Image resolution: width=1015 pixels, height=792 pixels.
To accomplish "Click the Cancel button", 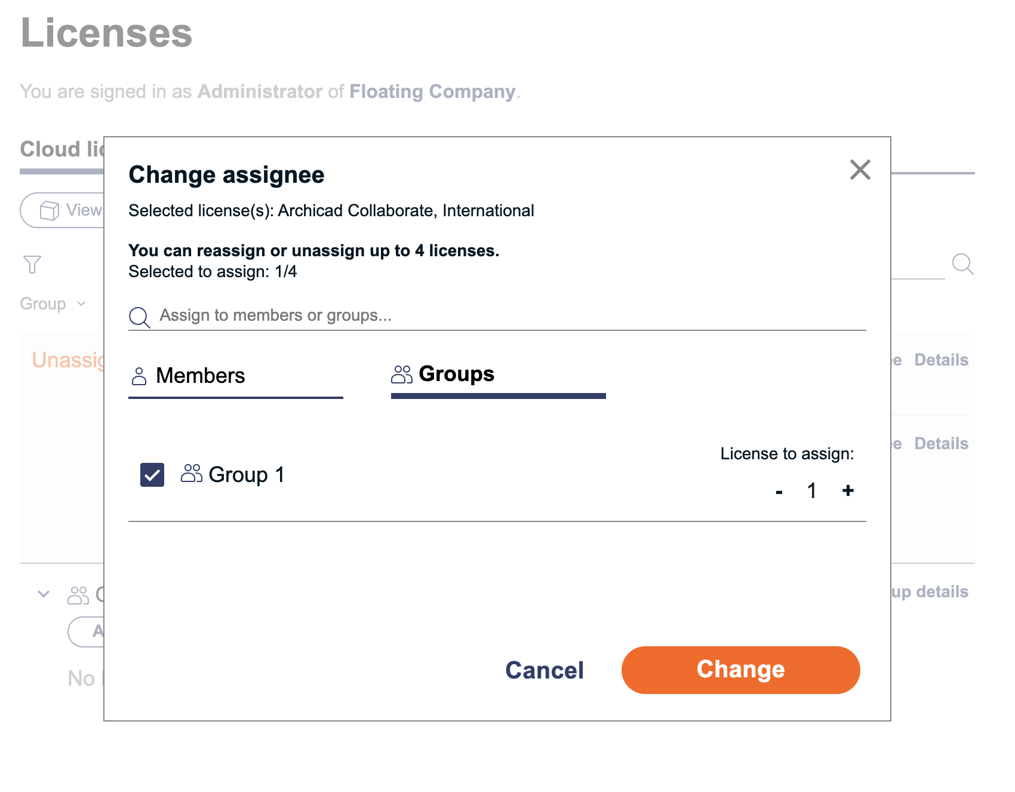I will pos(545,670).
